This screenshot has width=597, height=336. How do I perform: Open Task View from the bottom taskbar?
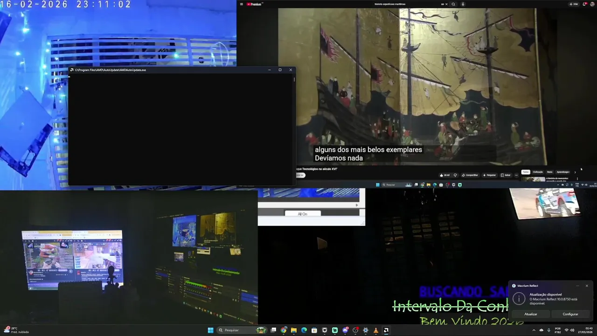[x=274, y=330]
